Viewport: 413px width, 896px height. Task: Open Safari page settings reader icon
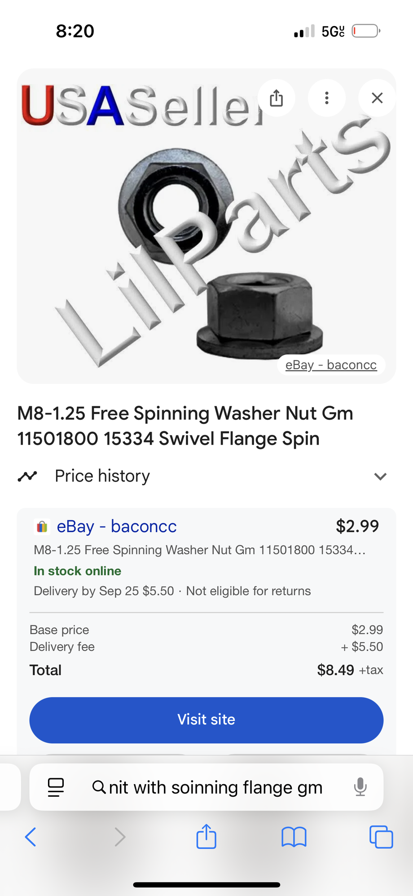point(56,787)
